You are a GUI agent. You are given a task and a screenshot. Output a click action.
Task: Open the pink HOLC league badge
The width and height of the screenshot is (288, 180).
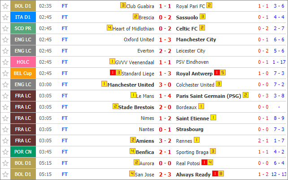23,62
